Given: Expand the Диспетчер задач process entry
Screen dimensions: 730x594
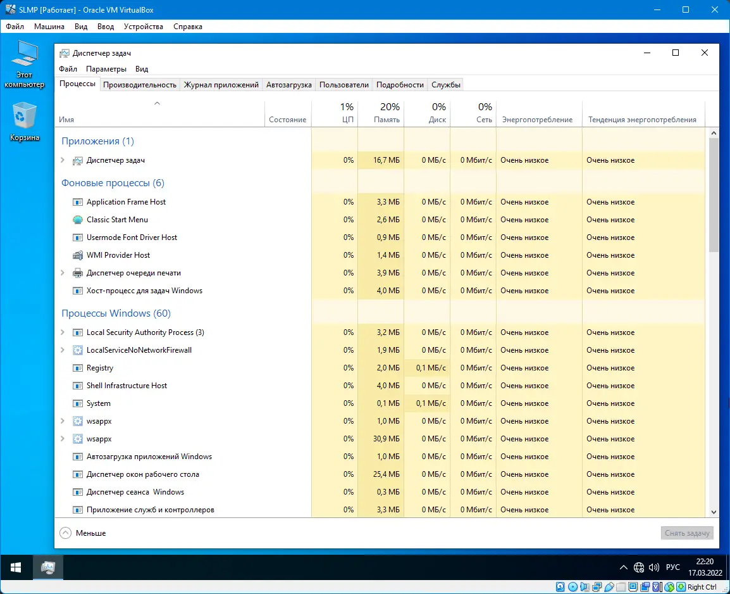Looking at the screenshot, I should tap(62, 160).
